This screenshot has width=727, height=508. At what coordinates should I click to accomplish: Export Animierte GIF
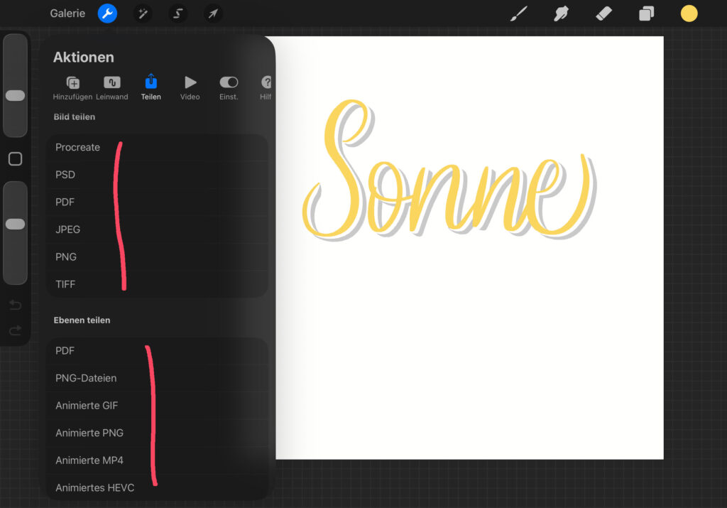[x=158, y=406]
